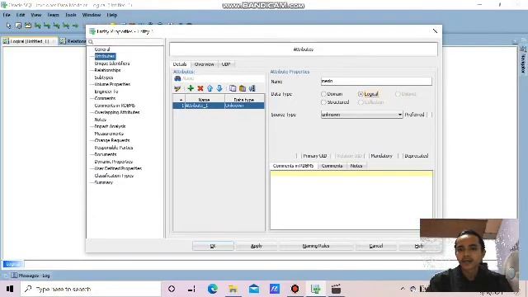Click the Cancel button
This screenshot has width=528, height=297.
(x=376, y=246)
